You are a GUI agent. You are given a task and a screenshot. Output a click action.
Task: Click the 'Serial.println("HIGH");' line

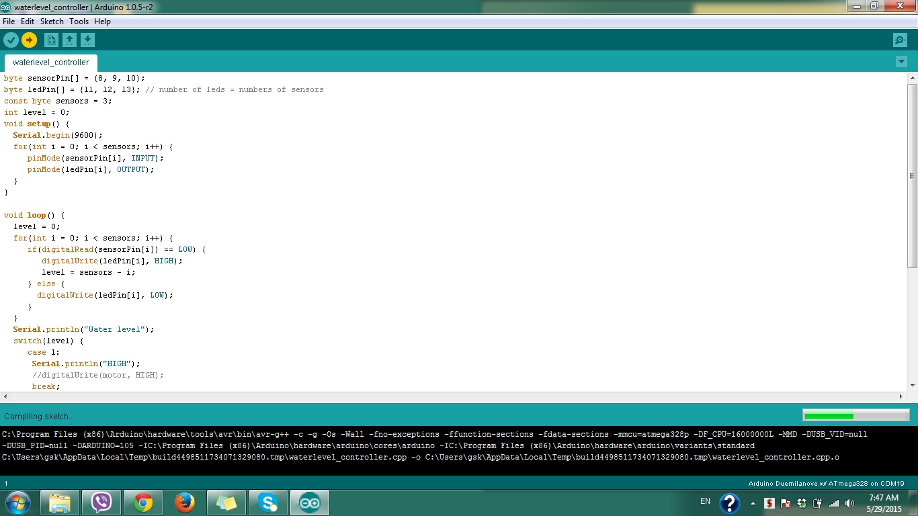pyautogui.click(x=86, y=363)
